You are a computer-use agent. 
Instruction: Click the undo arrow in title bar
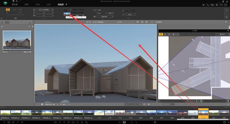click(x=17, y=1)
